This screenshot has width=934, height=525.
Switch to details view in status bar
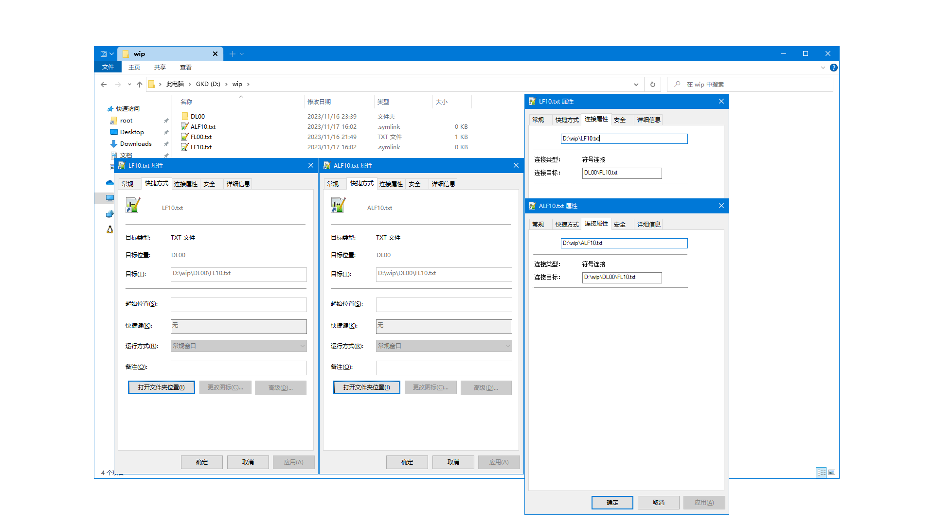(x=821, y=472)
